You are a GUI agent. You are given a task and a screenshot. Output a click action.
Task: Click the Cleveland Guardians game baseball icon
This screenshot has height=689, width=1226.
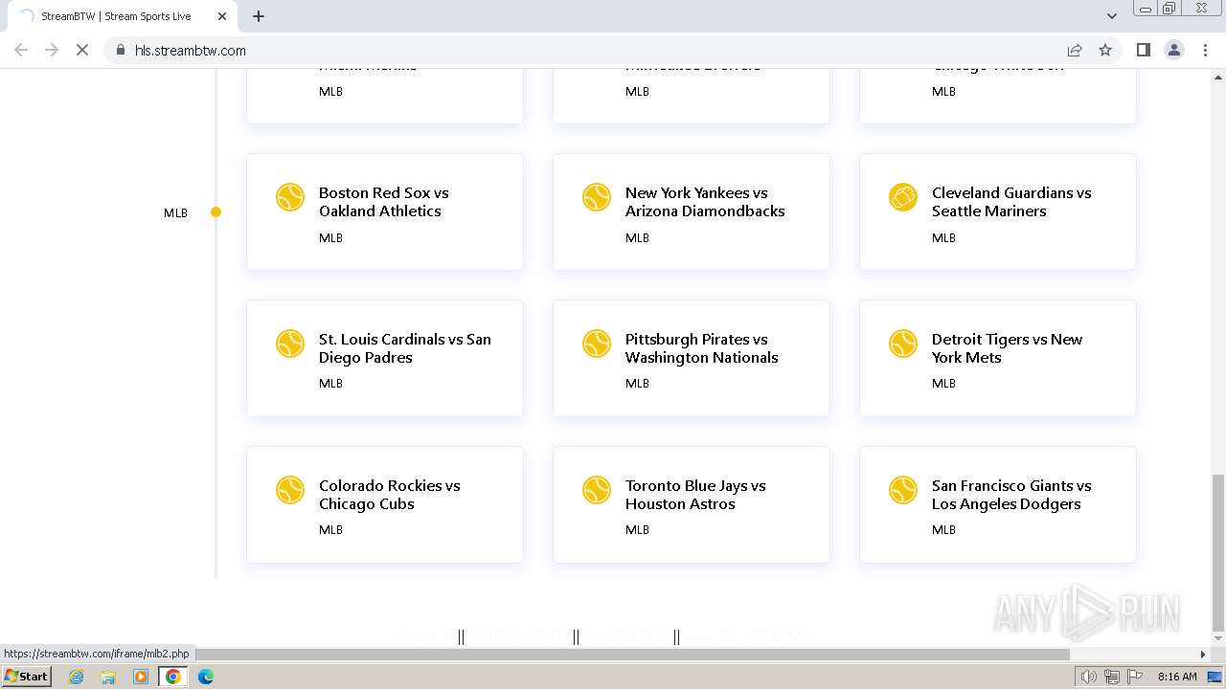pyautogui.click(x=903, y=197)
